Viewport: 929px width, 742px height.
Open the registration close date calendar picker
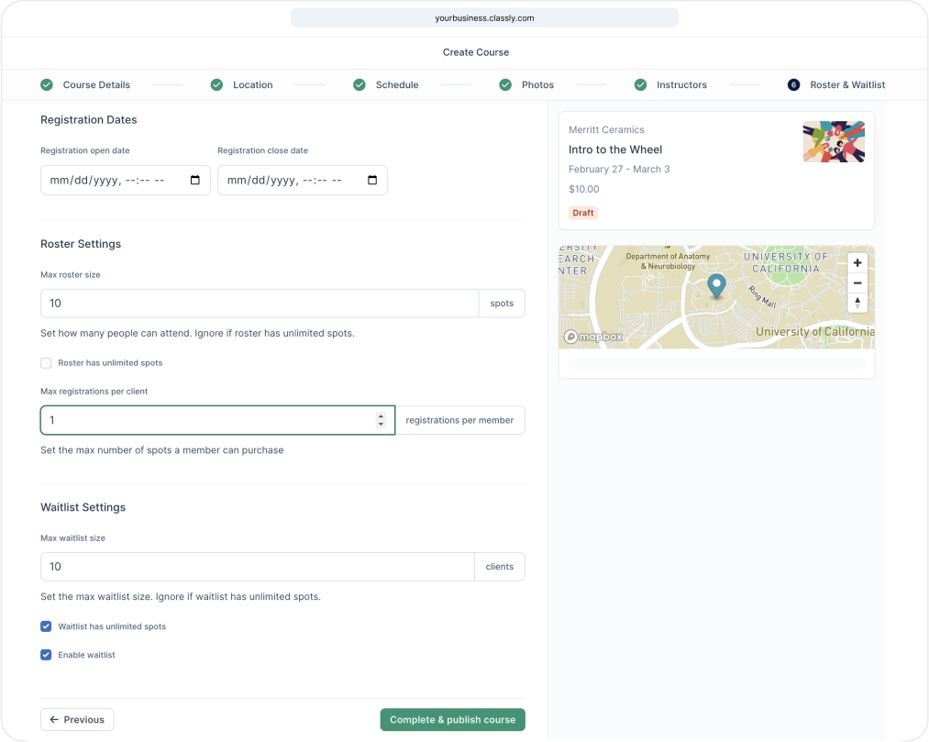(x=370, y=180)
